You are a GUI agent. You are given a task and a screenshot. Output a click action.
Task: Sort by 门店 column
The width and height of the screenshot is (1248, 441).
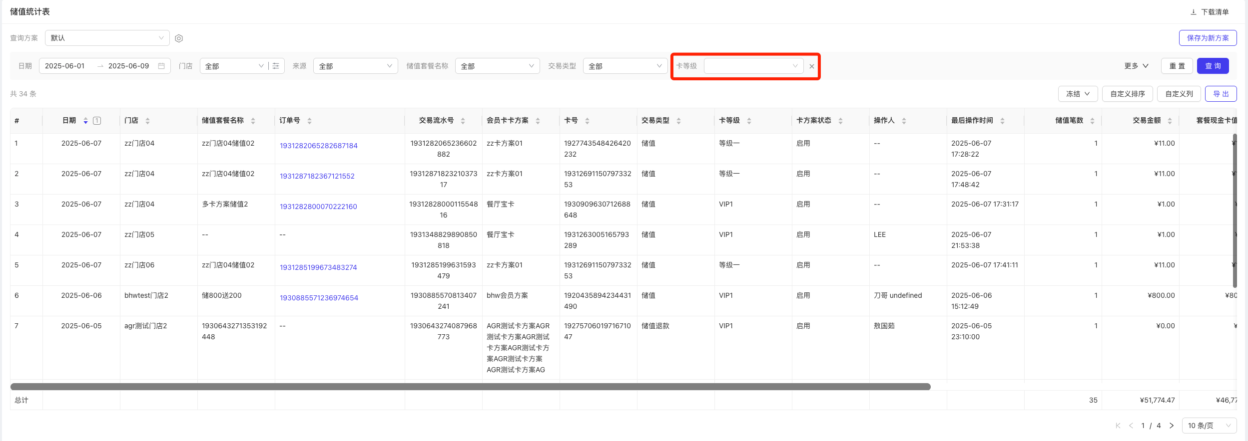click(x=147, y=121)
